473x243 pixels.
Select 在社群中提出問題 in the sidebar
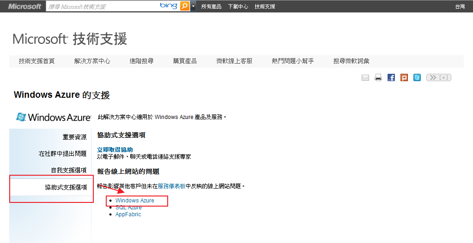(62, 154)
